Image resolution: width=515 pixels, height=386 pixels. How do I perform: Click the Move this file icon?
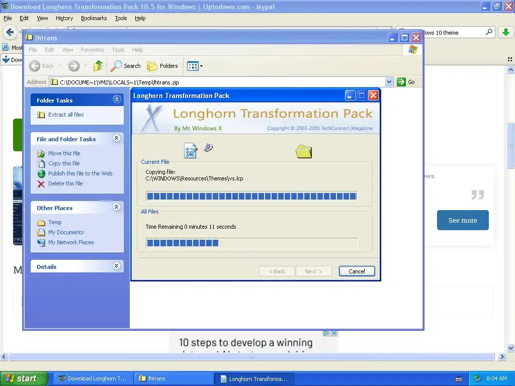pos(41,154)
